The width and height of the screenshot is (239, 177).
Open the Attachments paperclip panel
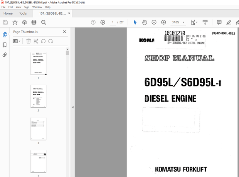tap(5, 55)
